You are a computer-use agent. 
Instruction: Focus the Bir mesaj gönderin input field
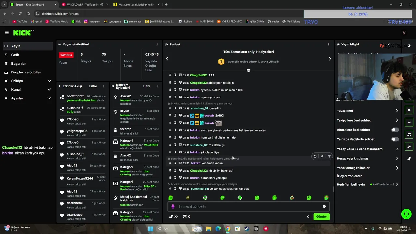(x=249, y=206)
